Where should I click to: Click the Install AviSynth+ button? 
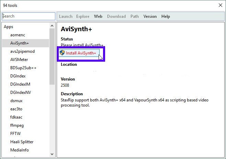(79, 53)
